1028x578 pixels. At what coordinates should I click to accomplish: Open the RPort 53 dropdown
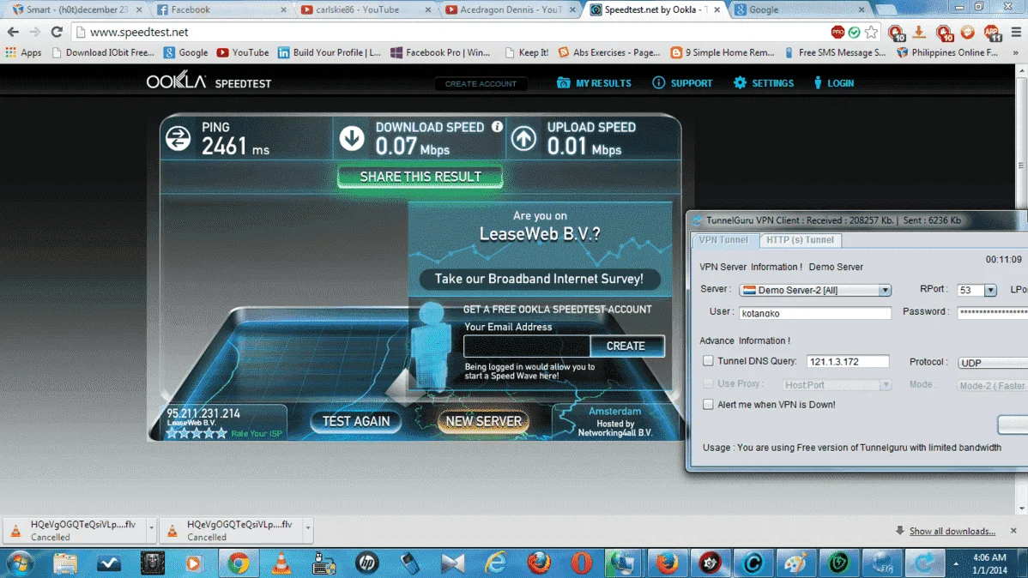point(990,290)
